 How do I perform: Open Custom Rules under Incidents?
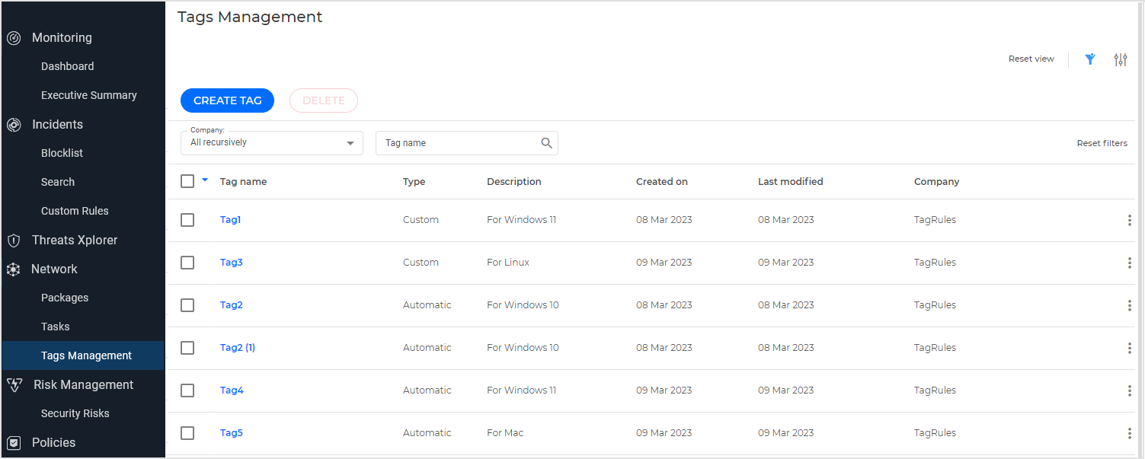pyautogui.click(x=75, y=212)
